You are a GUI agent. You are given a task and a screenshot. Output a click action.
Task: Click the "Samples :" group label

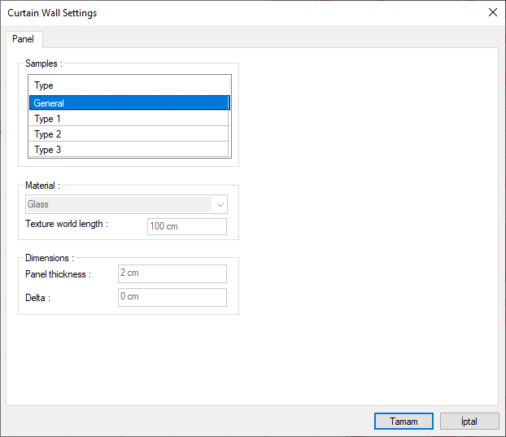pyautogui.click(x=44, y=63)
